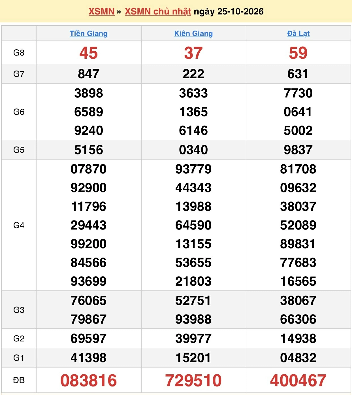Click the date text 25-10-2026

(240, 12)
